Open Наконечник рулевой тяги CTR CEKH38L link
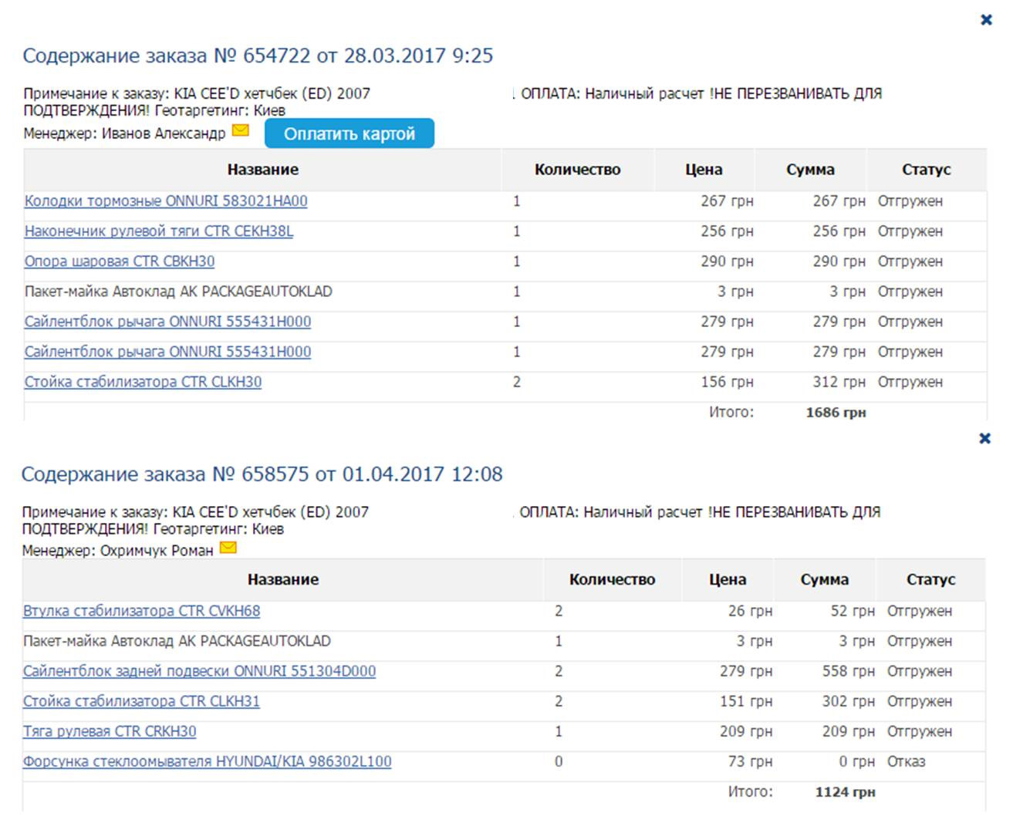 coord(159,231)
